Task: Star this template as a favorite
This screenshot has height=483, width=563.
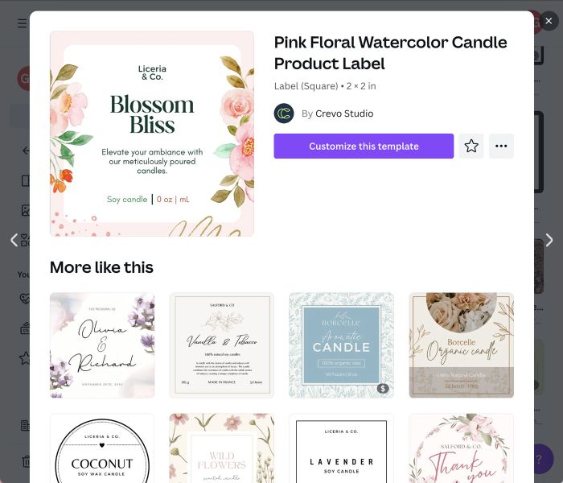Action: [x=471, y=146]
